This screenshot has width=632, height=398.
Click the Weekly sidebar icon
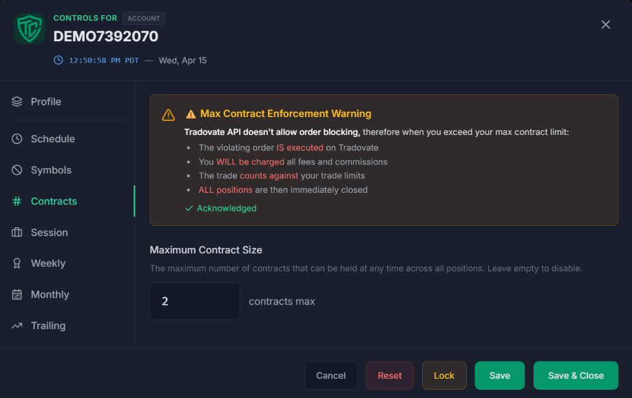(x=17, y=263)
